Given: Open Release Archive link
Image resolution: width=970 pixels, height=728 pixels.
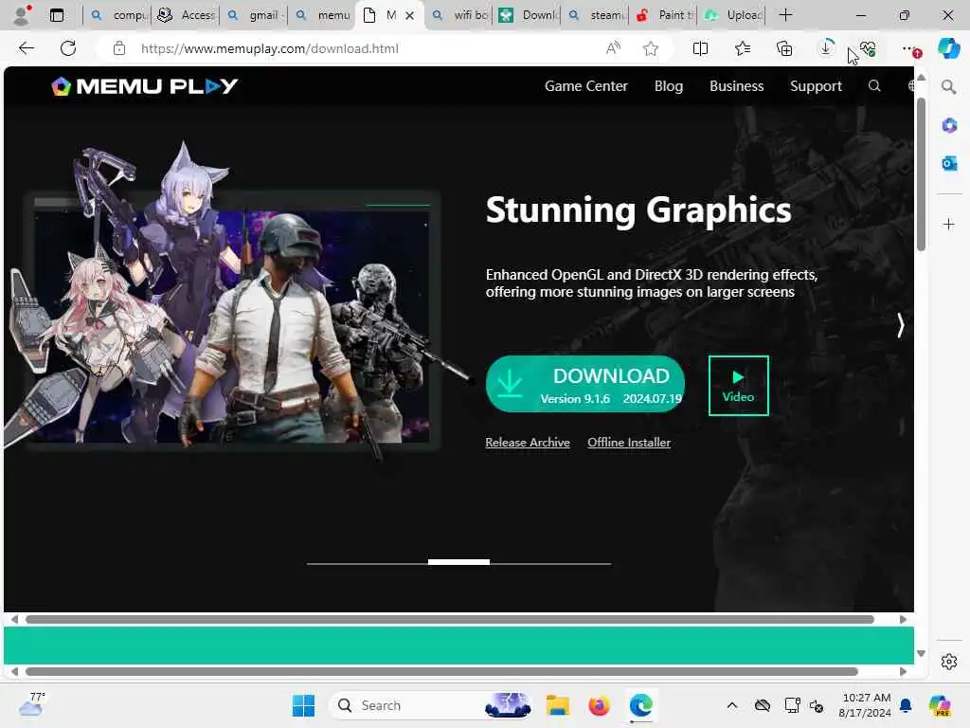Looking at the screenshot, I should [527, 443].
